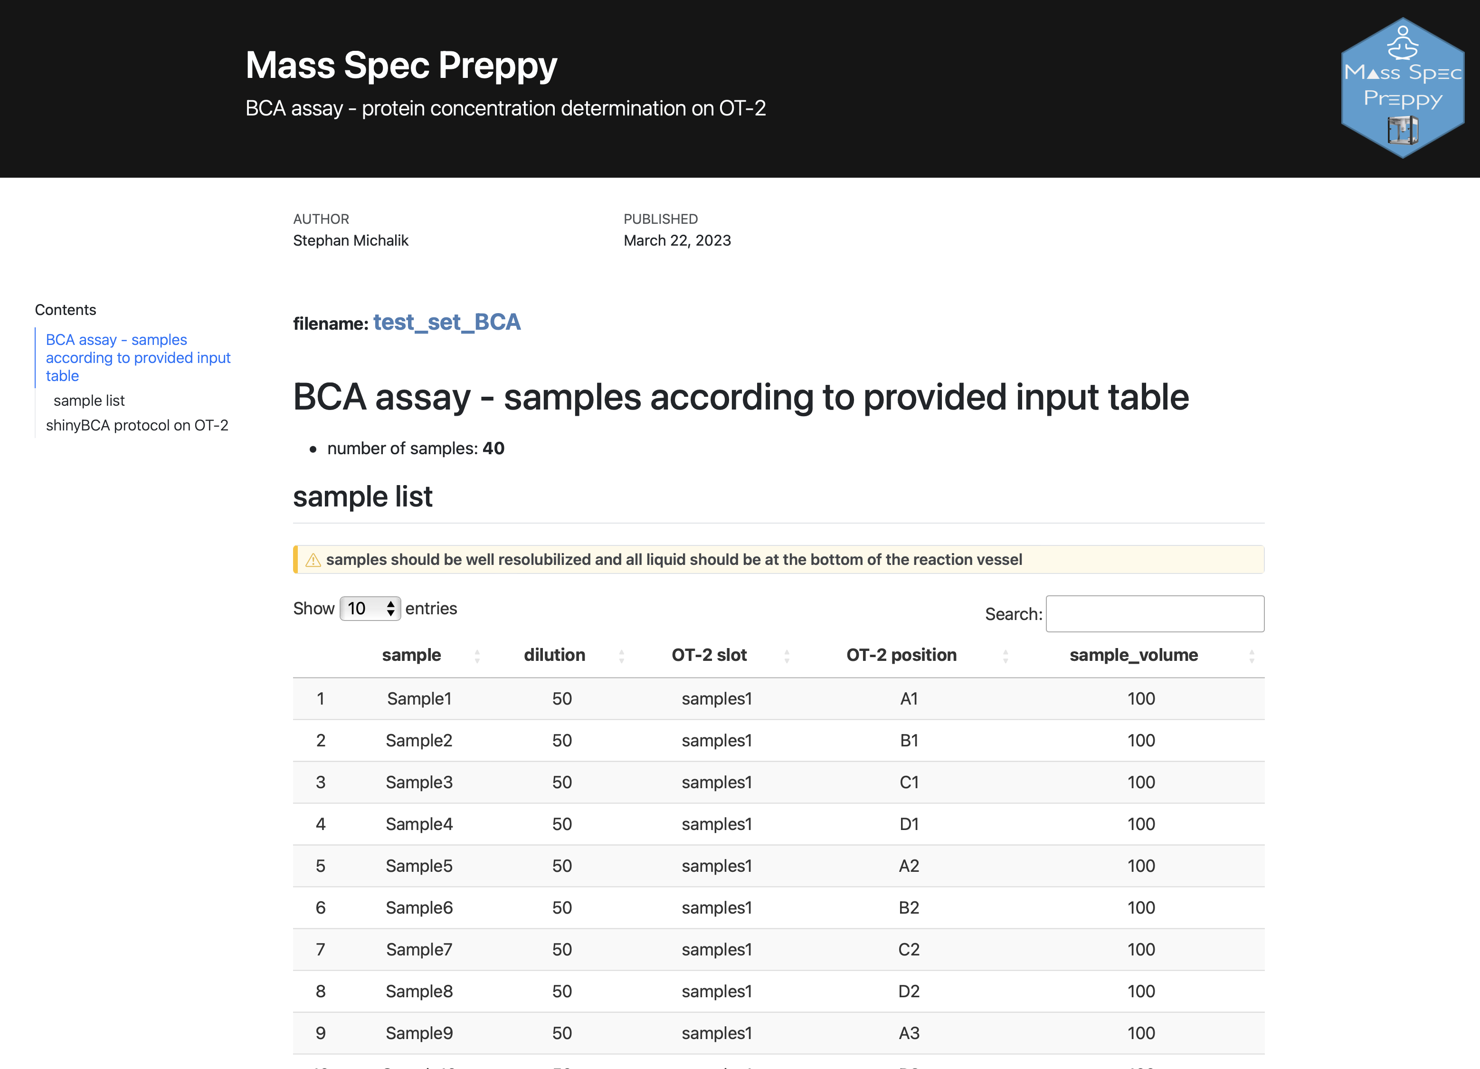
Task: Click the Mass Spec Preppy page title
Action: 401,65
